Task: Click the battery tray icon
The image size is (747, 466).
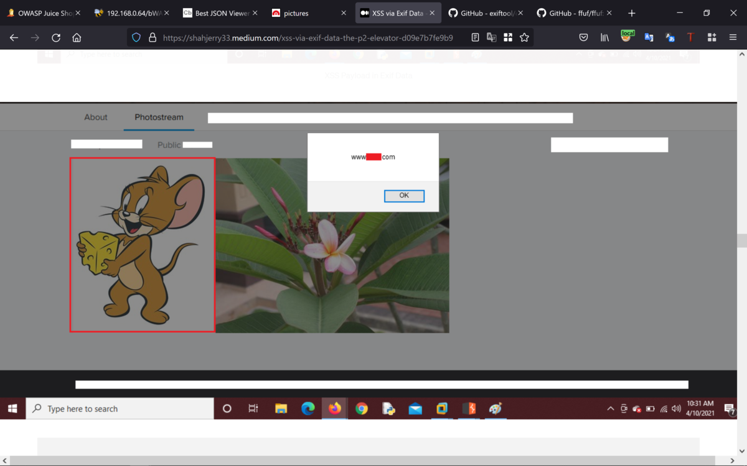Action: coord(651,409)
